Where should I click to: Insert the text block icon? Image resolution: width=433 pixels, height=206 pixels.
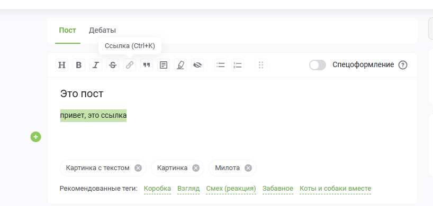point(164,65)
